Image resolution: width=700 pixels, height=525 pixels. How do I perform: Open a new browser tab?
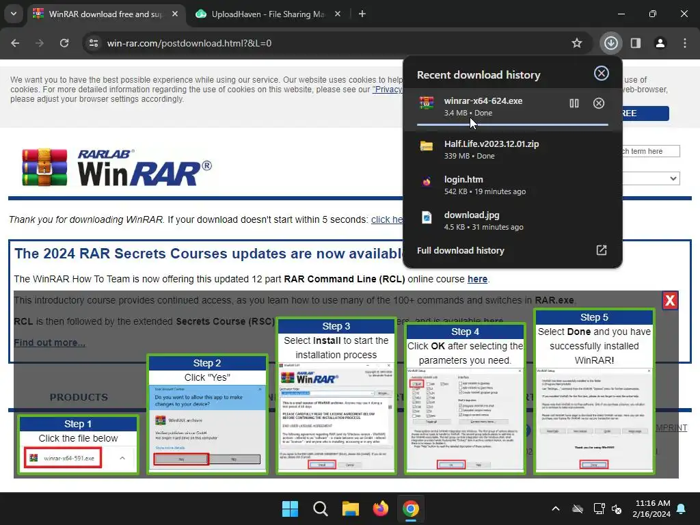pos(362,14)
